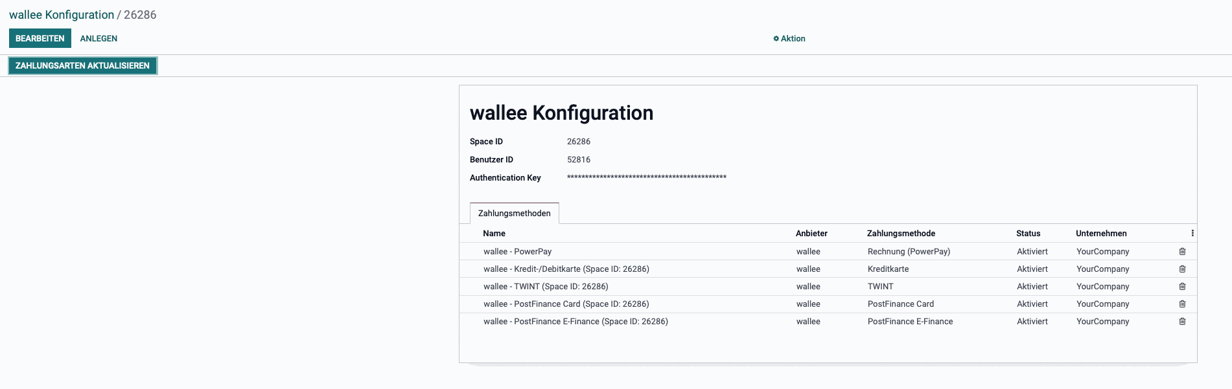The image size is (1232, 389).
Task: Select the Authentication Key masked value
Action: [646, 177]
